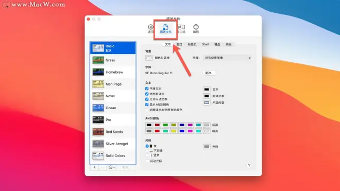Pick the standard green ANSI color well
Image resolution: width=340 pixels, height=191 pixels.
pyautogui.click(x=165, y=125)
